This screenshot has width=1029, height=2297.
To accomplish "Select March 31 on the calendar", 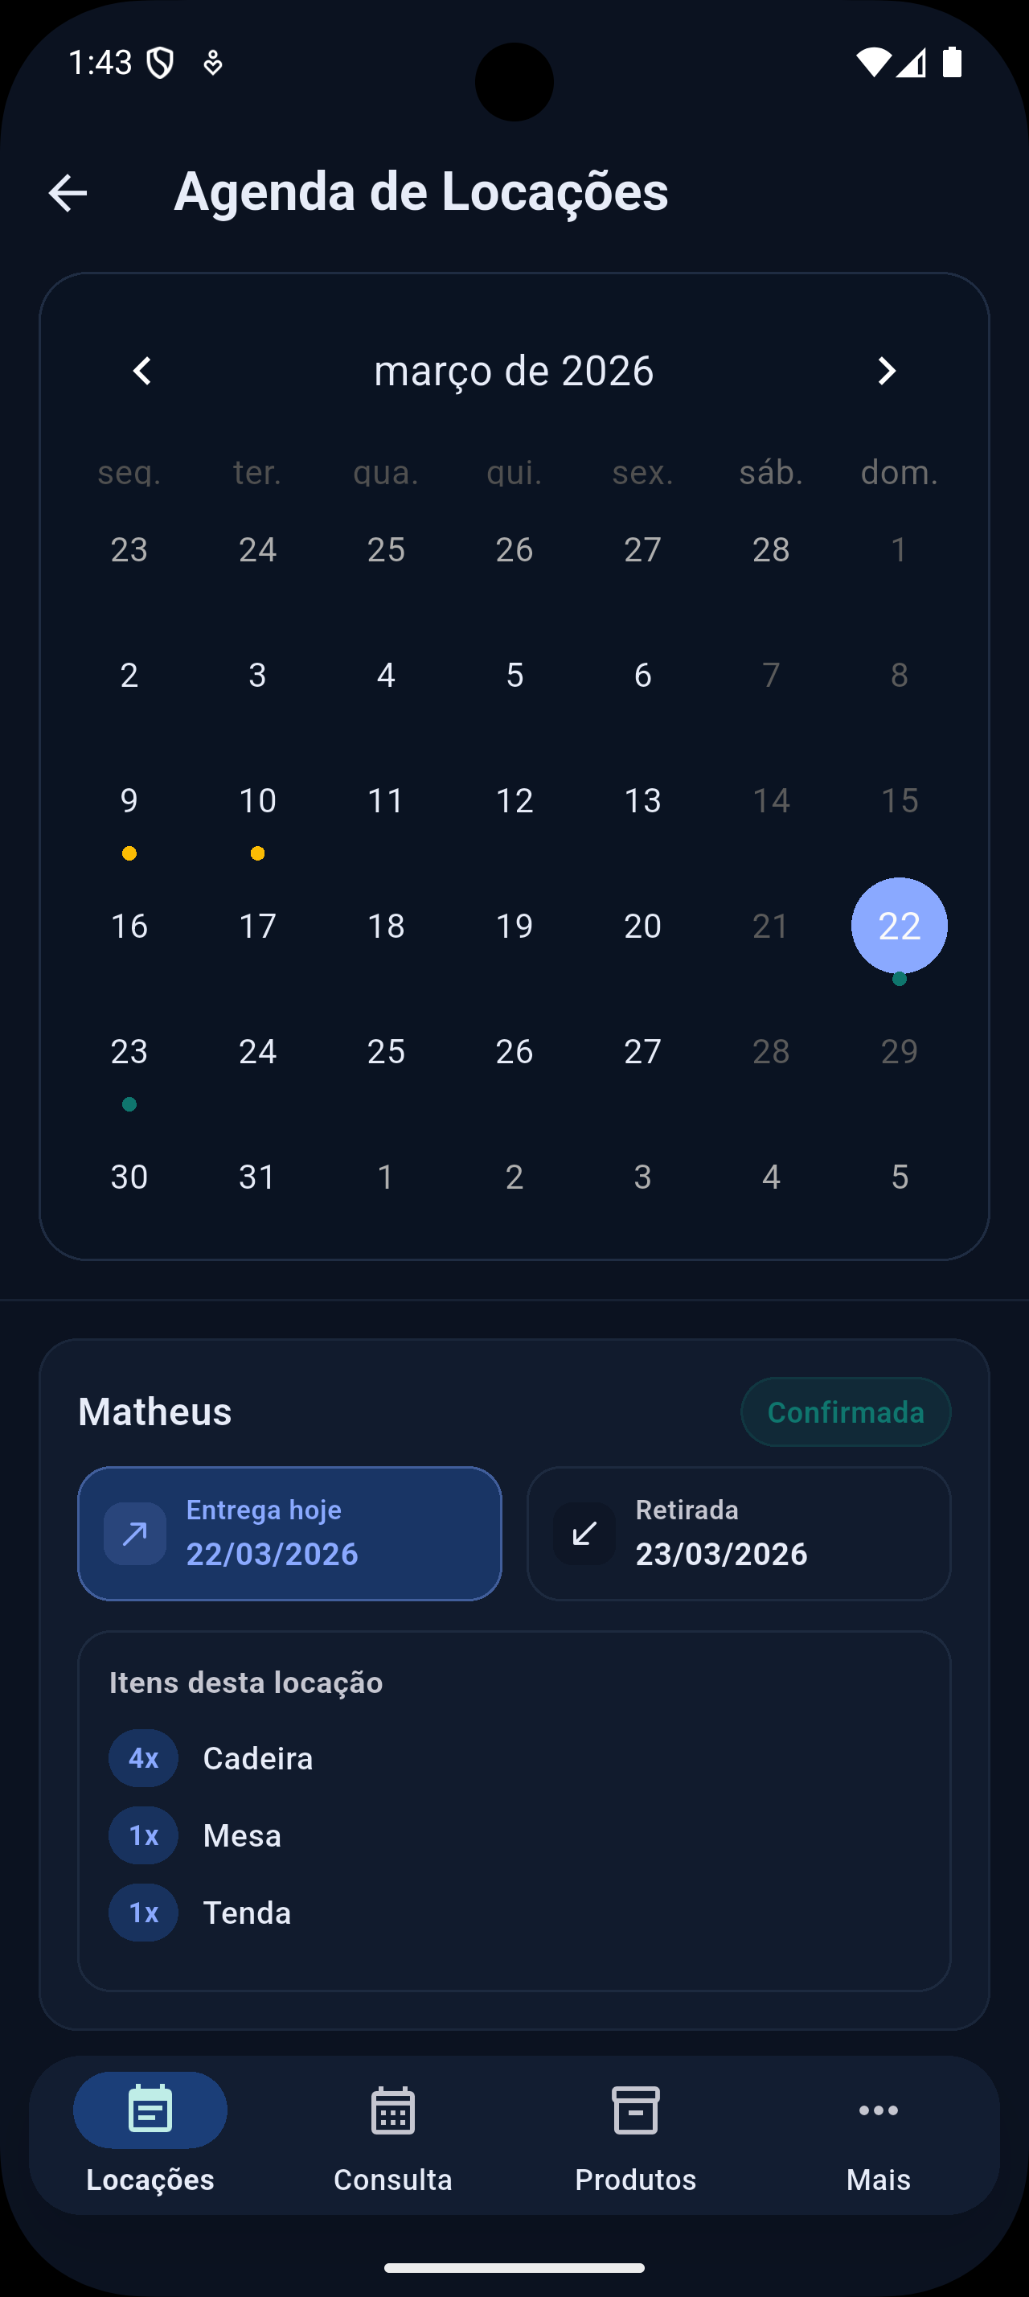I will (257, 1177).
